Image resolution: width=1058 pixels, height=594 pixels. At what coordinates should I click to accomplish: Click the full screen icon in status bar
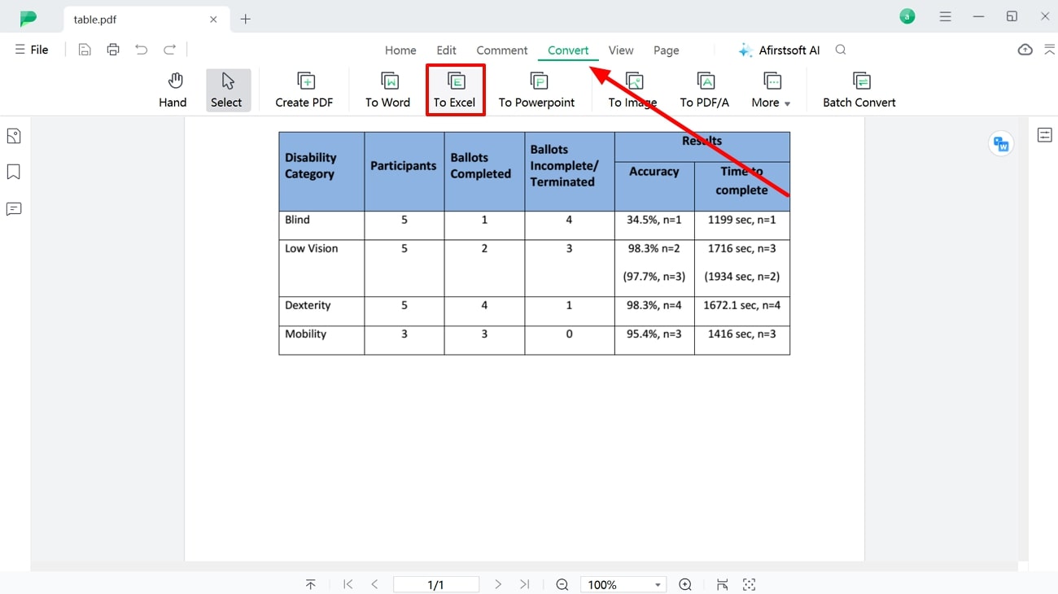(750, 584)
